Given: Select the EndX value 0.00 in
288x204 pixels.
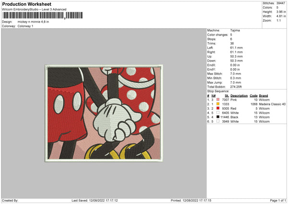Looking at the screenshot, I should coord(235,65).
